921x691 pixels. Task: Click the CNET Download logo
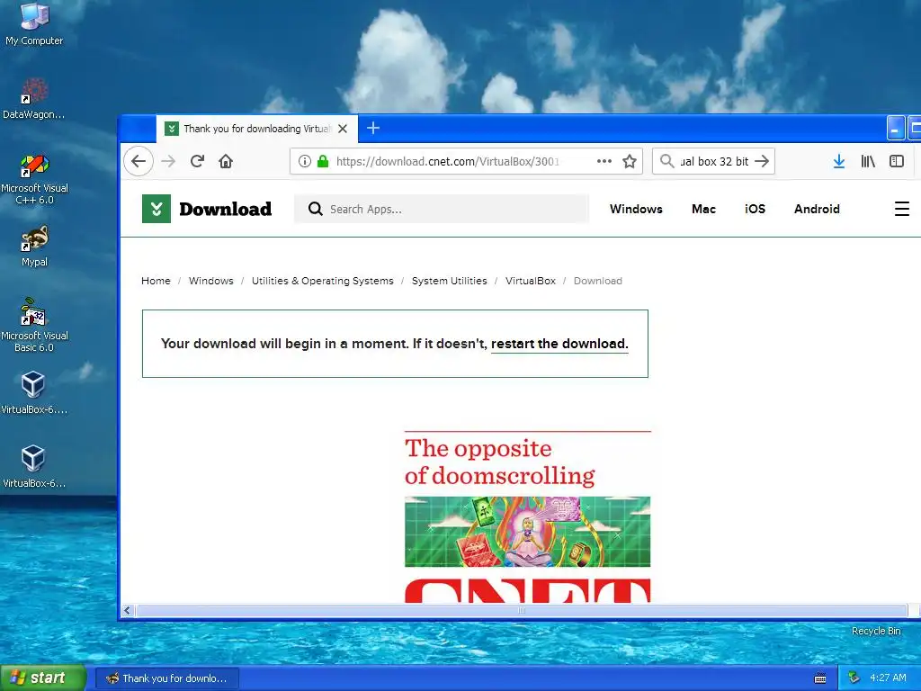207,209
